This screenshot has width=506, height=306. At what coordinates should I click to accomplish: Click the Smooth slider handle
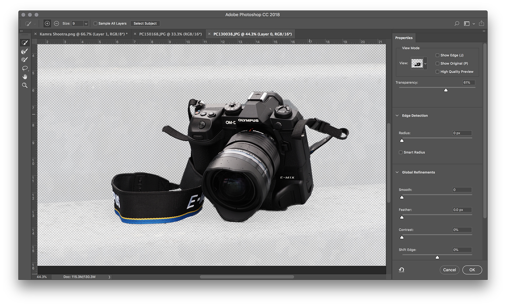pyautogui.click(x=402, y=197)
